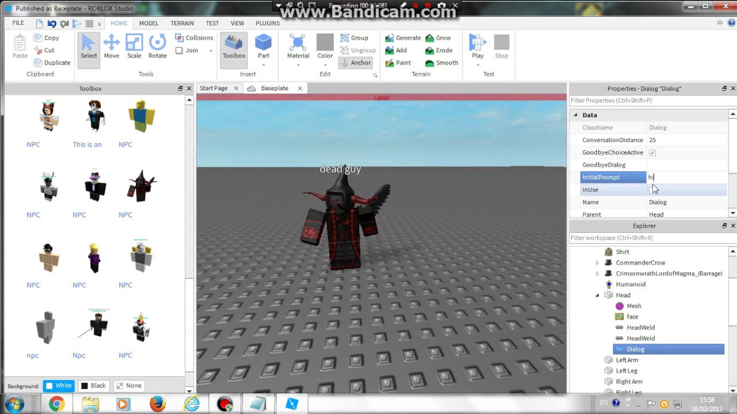The width and height of the screenshot is (737, 414).
Task: Select the Scale tool
Action: click(x=134, y=47)
